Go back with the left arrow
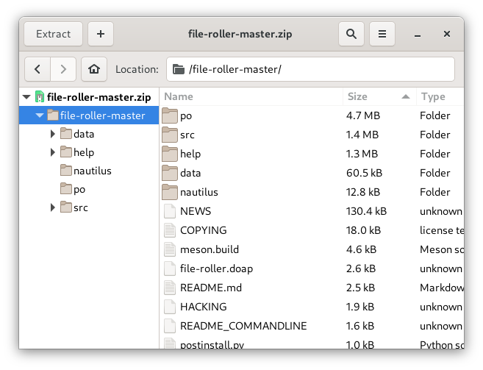This screenshot has height=370, width=483. tap(37, 69)
